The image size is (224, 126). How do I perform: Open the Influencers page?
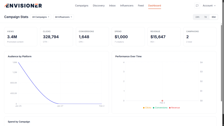click(x=127, y=6)
